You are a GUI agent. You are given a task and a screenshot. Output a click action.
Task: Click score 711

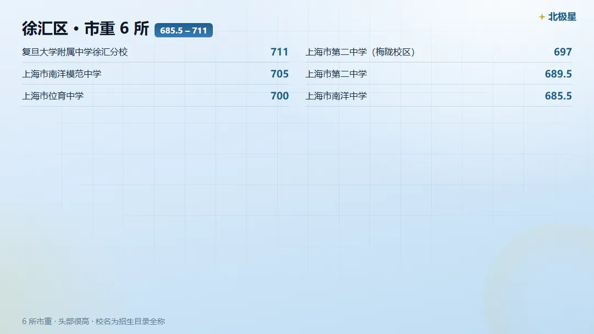(x=279, y=52)
